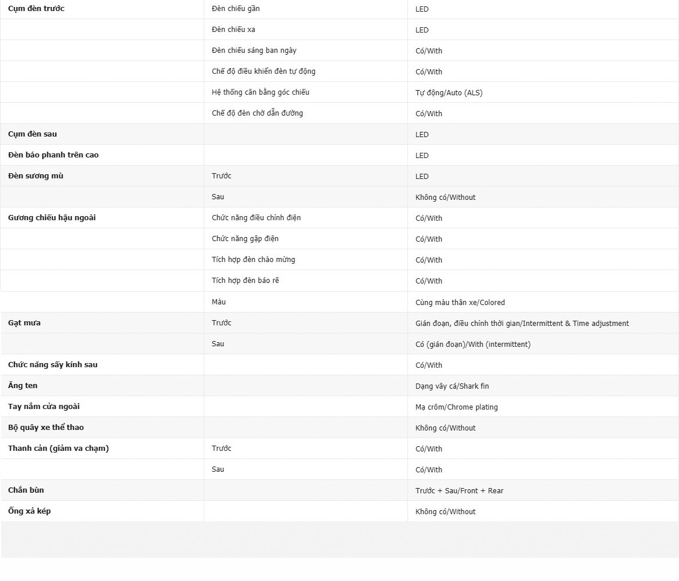This screenshot has width=679, height=581.
Task: Select the "Chế độ đèn chờ dẫn đường" label
Action: (257, 113)
